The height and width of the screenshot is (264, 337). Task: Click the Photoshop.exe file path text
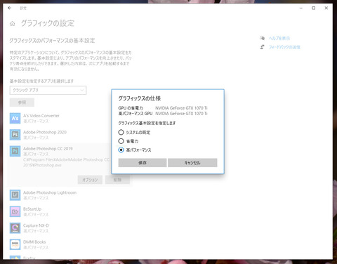[66, 162]
